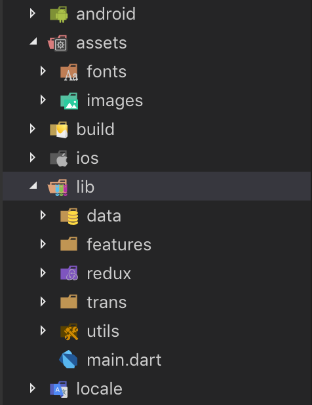Click the lib folder books icon
Screen dimensions: 312x405
tap(58, 187)
